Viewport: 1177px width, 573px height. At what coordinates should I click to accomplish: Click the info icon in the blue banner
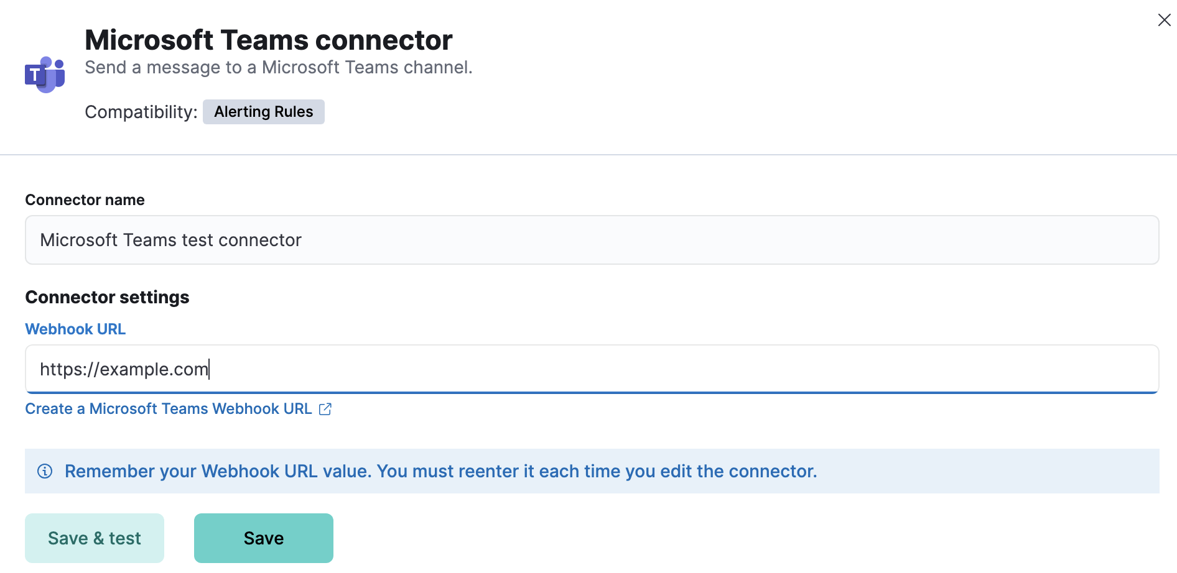click(44, 471)
